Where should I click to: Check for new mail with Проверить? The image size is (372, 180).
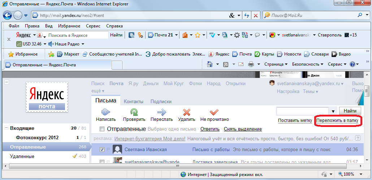pyautogui.click(x=134, y=115)
